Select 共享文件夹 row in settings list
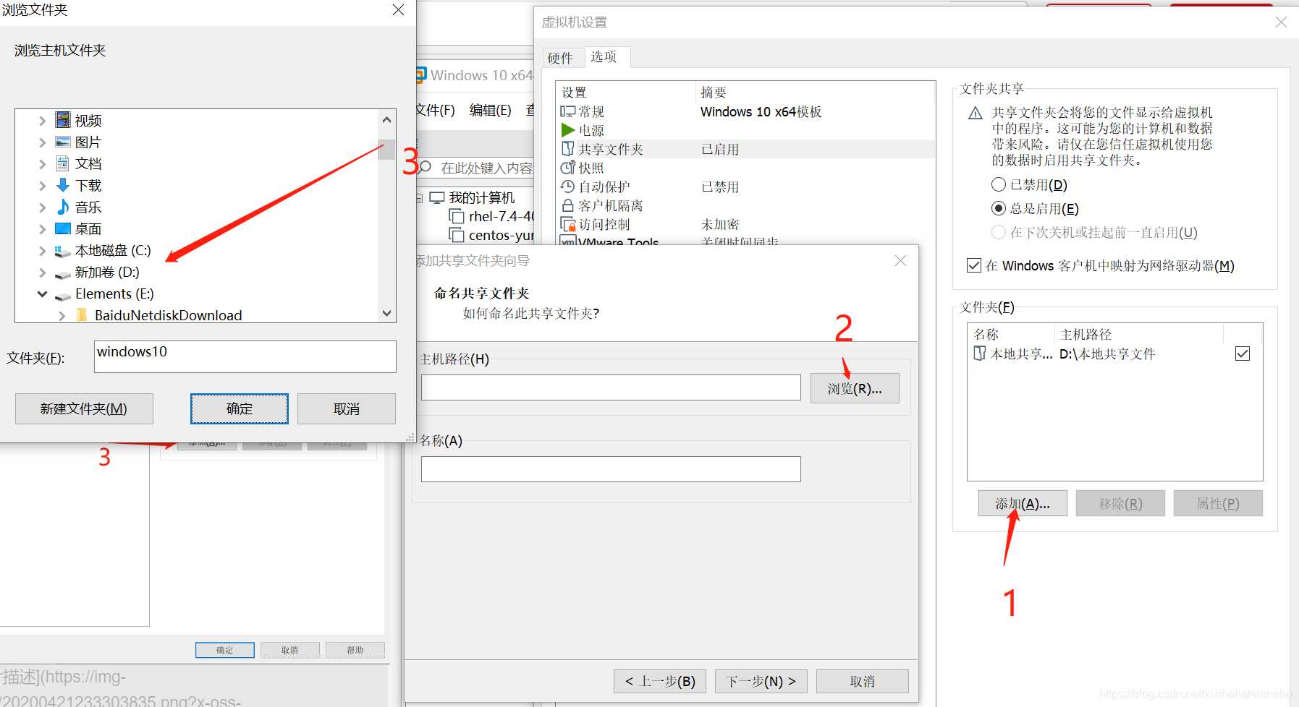 pyautogui.click(x=746, y=149)
